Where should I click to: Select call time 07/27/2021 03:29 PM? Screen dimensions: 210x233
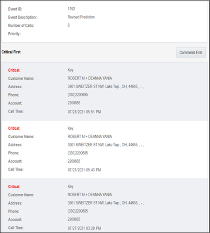[x=84, y=228]
